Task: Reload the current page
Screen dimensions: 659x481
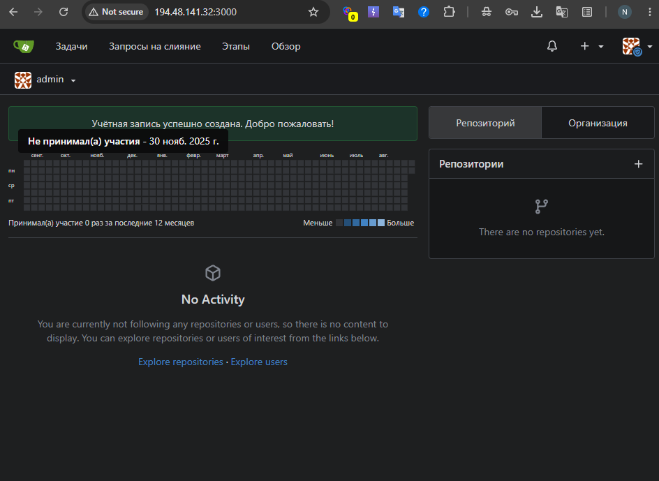Action: point(64,12)
